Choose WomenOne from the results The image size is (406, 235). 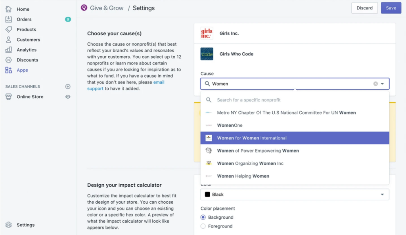pos(295,125)
